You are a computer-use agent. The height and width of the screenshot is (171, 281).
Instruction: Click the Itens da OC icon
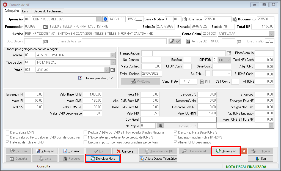(x=188, y=42)
